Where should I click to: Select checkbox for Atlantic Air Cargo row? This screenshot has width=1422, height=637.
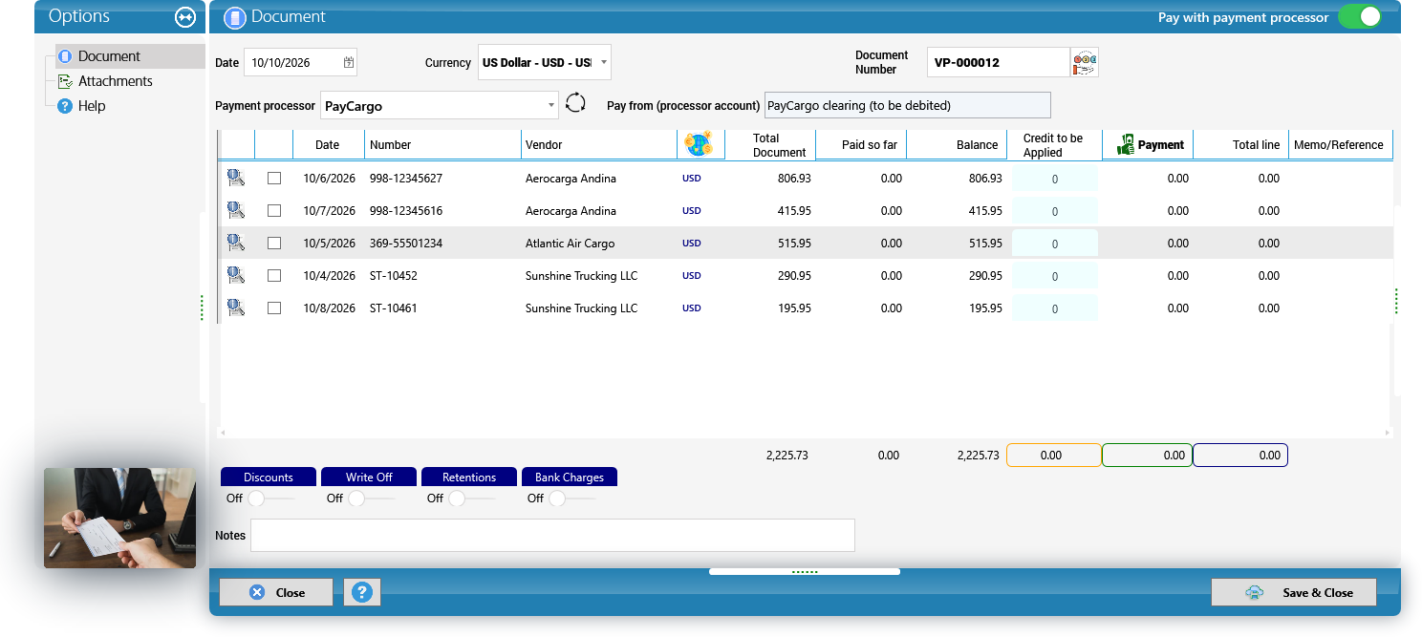click(x=274, y=244)
